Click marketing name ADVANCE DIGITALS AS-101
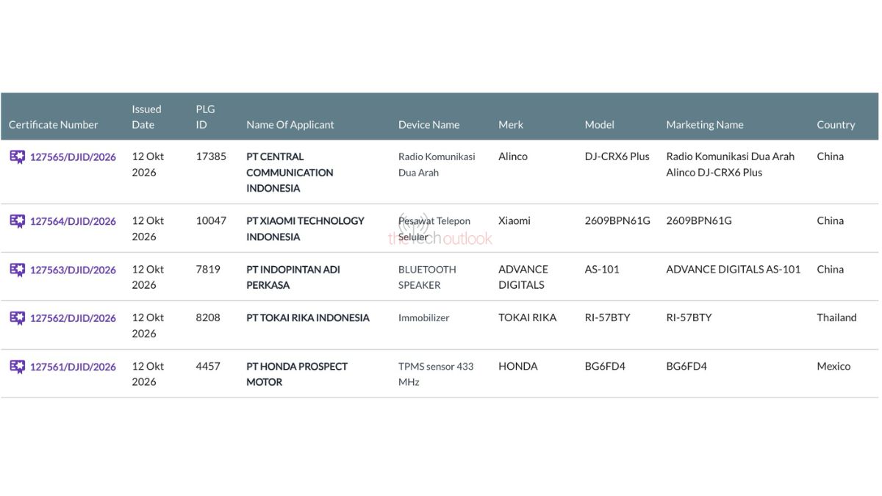The width and height of the screenshot is (882, 496). click(x=734, y=269)
